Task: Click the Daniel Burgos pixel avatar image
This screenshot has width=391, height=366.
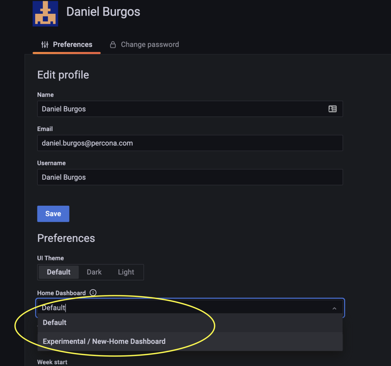Action: tap(45, 13)
